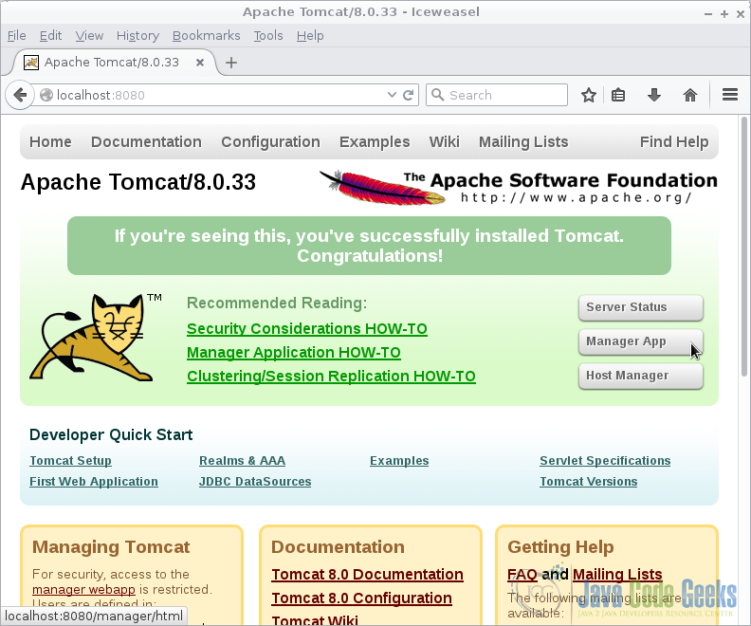Open Security Considerations HOW-TO link
This screenshot has width=751, height=626.
pos(307,329)
